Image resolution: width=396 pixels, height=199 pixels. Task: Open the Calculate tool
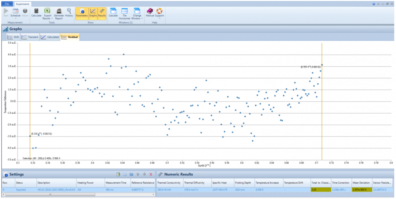(x=37, y=13)
